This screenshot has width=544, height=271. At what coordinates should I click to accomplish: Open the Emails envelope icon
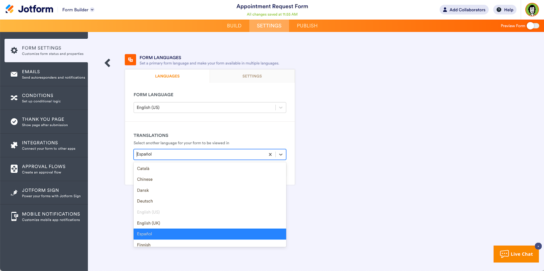14,74
